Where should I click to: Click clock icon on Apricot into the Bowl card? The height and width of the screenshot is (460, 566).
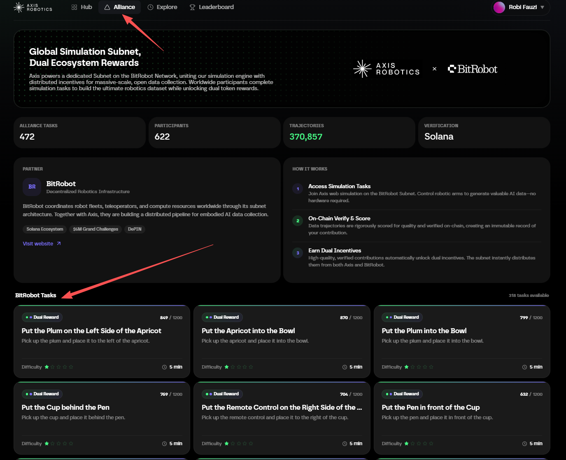(345, 367)
